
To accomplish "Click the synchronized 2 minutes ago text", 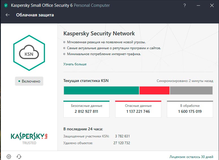I will tap(185, 81).
